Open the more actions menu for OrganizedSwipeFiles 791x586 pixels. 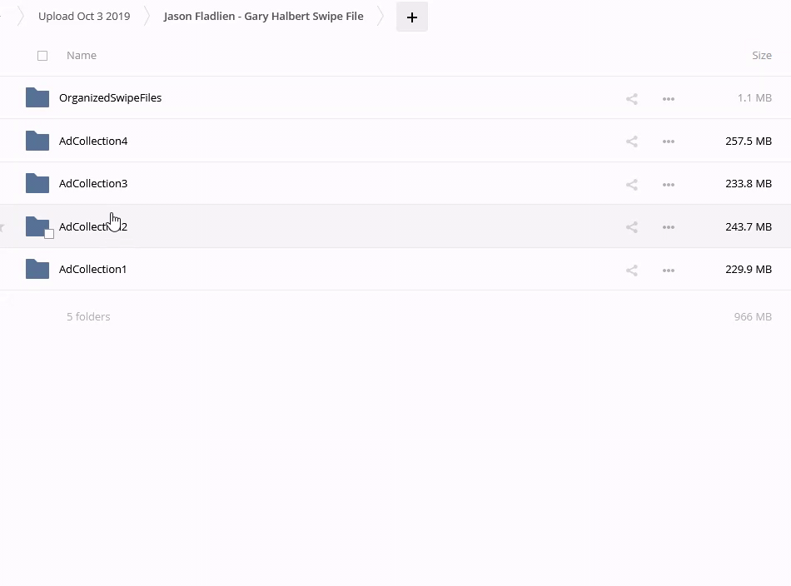(x=668, y=99)
